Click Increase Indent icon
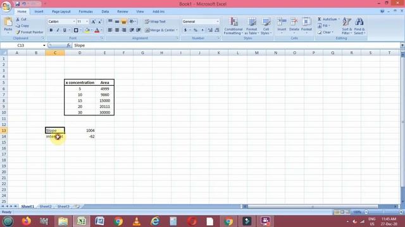The image size is (405, 227). (x=139, y=30)
